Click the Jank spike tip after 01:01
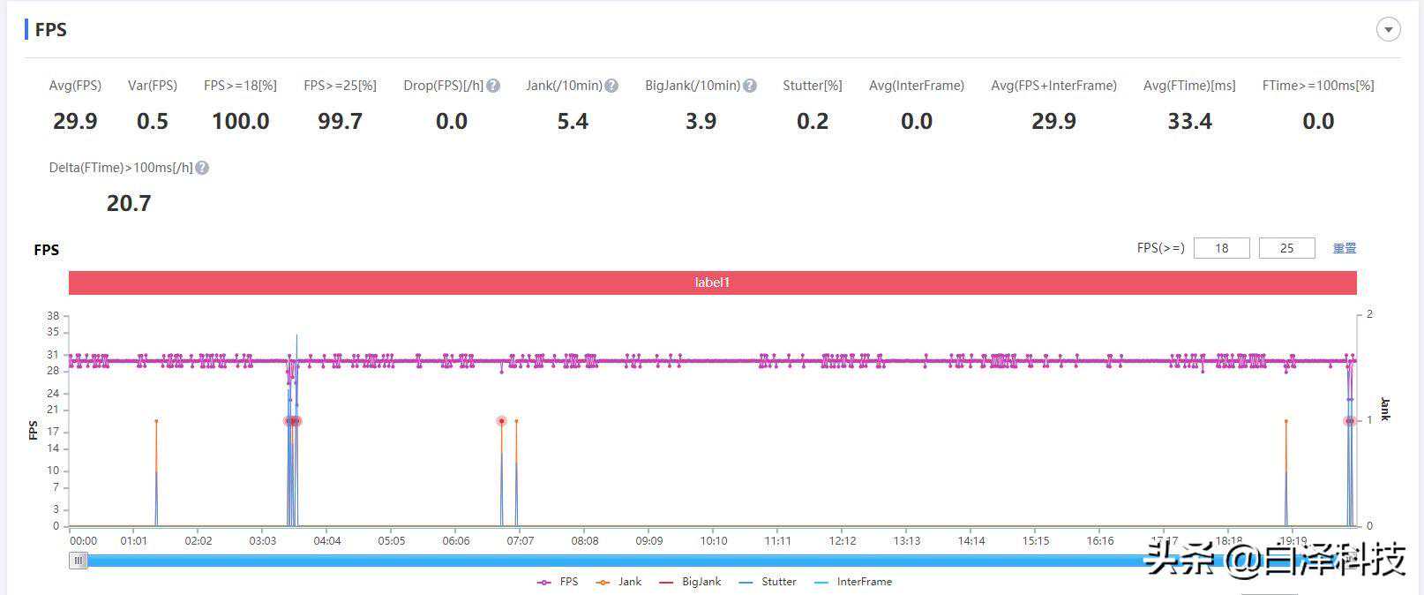 156,421
